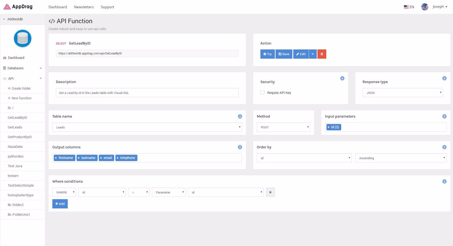Screen dimensions: 453x246
Task: Click the Table name info icon
Action: coord(240,116)
